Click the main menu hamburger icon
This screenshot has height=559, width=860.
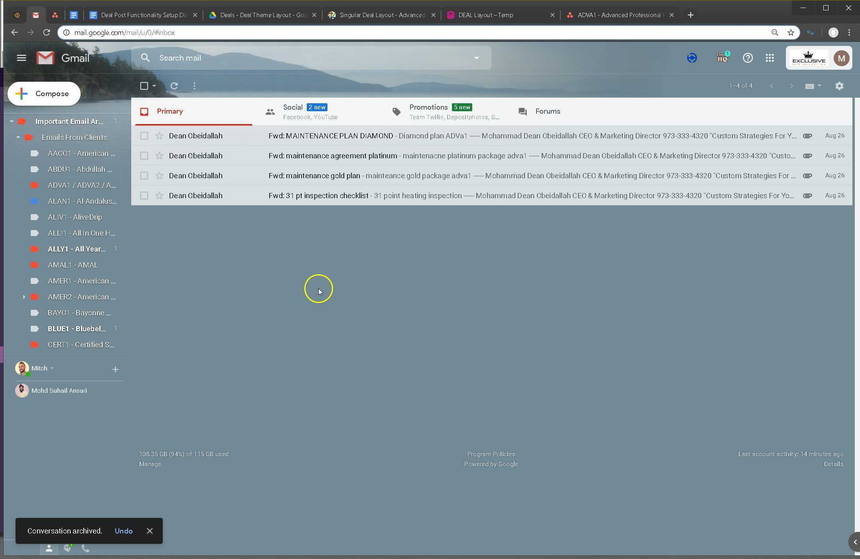click(x=22, y=58)
